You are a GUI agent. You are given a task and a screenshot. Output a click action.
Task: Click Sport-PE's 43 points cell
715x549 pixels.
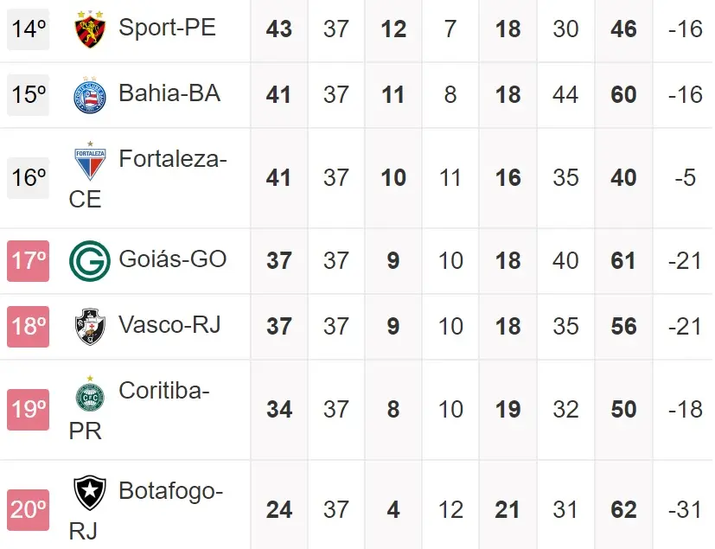point(279,29)
